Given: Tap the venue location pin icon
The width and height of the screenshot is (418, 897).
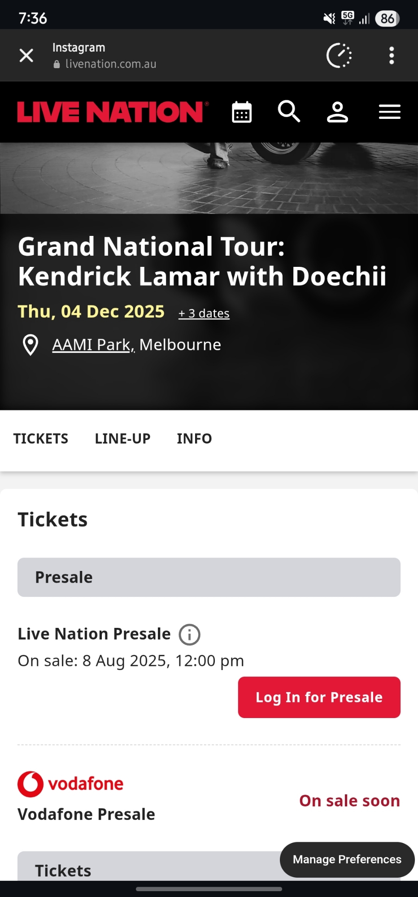Looking at the screenshot, I should point(30,345).
